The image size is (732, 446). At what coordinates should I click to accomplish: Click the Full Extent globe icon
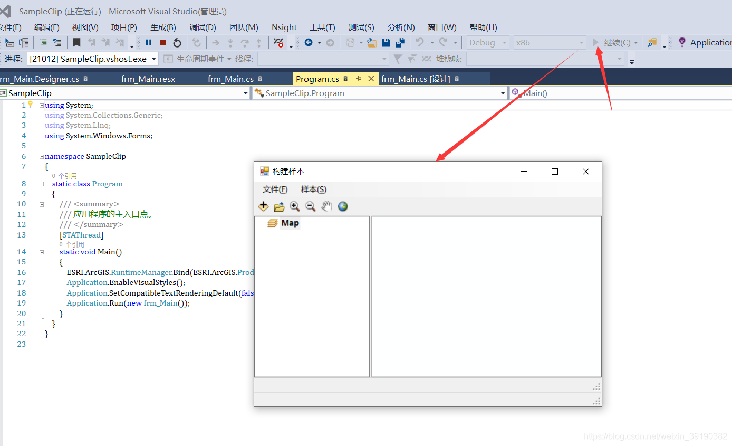tap(343, 206)
